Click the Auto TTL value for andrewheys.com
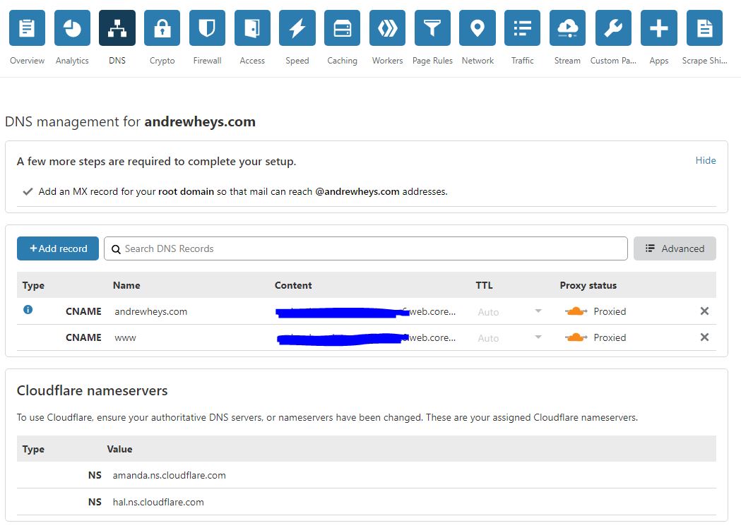This screenshot has width=741, height=528. (488, 312)
